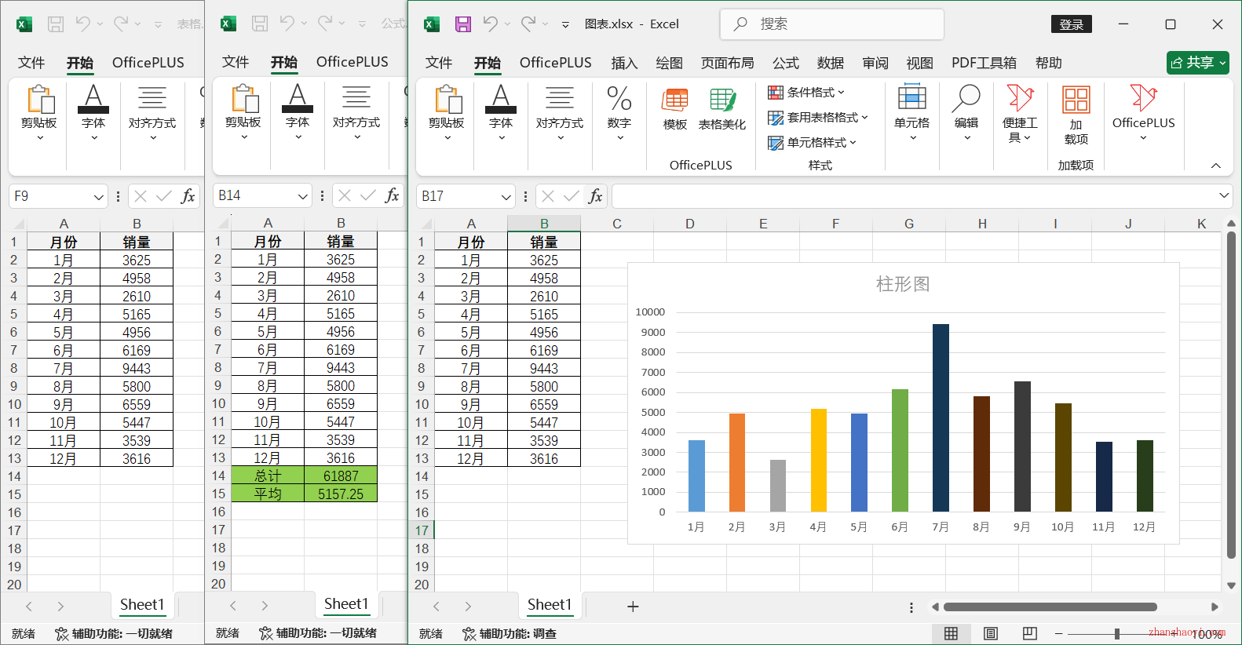Open the 字体 group in the 图表.xlsx window

click(x=501, y=114)
